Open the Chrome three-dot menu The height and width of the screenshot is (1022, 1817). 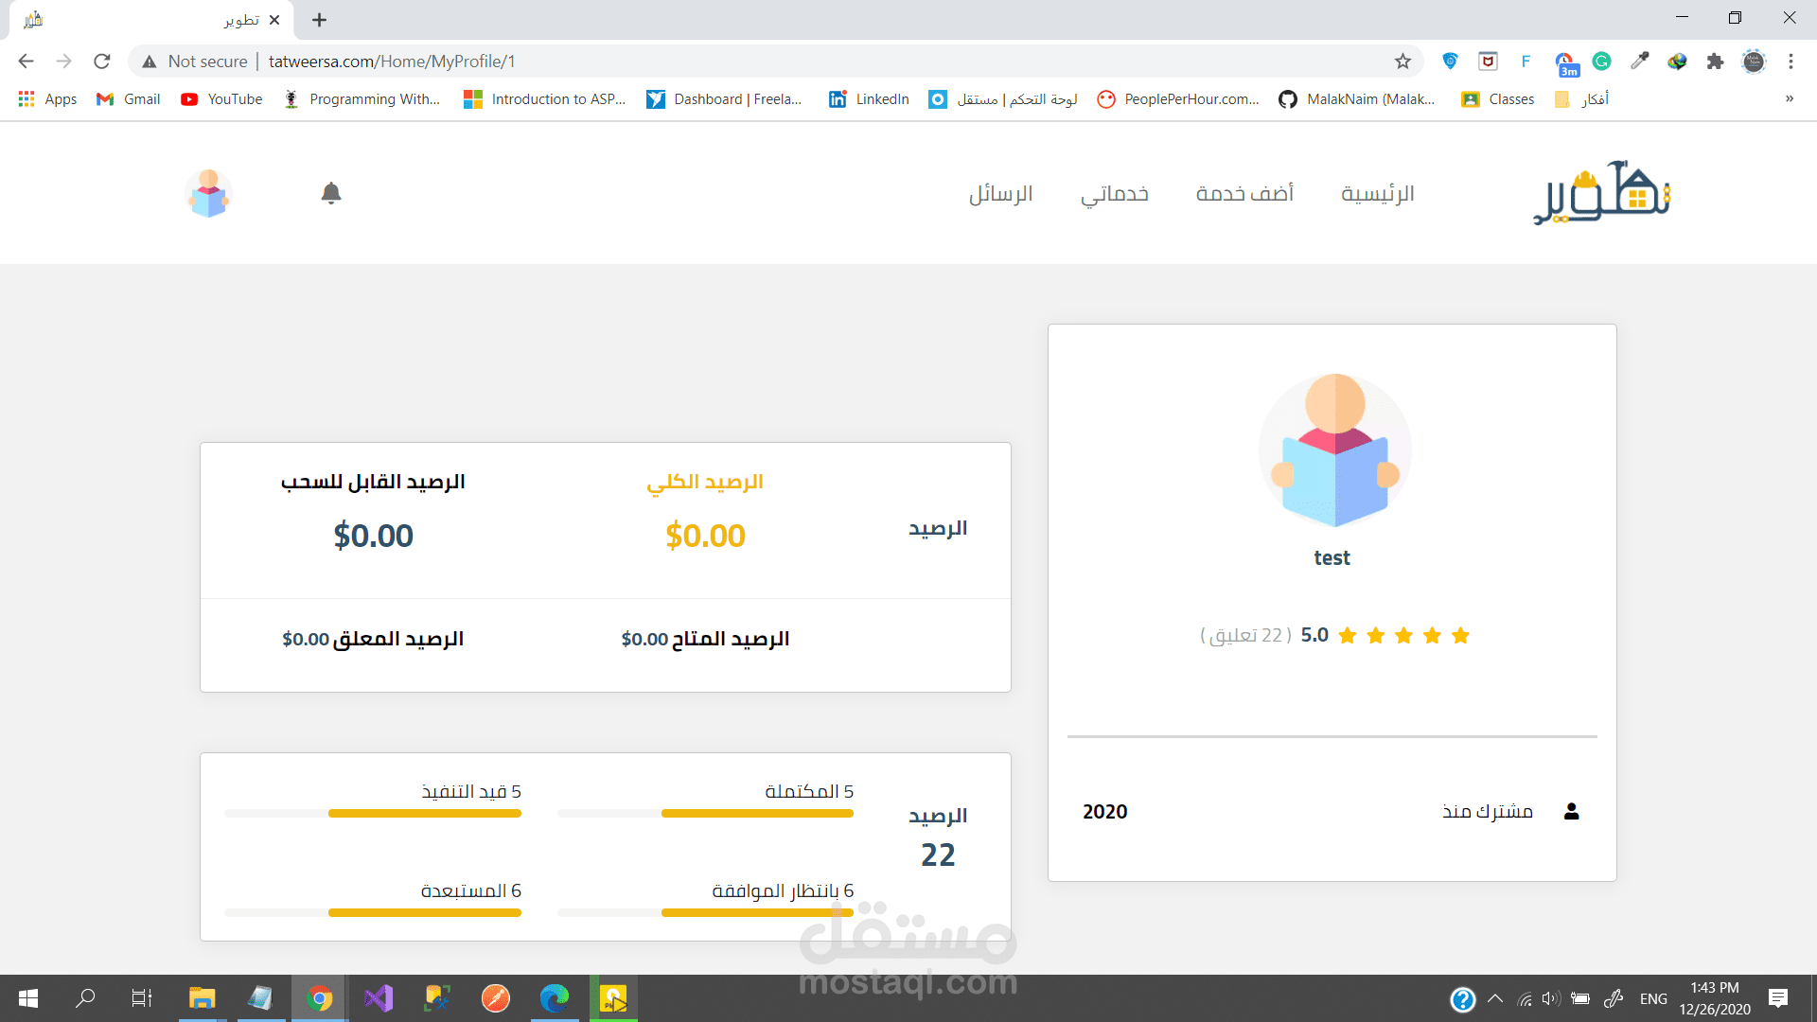(1791, 62)
